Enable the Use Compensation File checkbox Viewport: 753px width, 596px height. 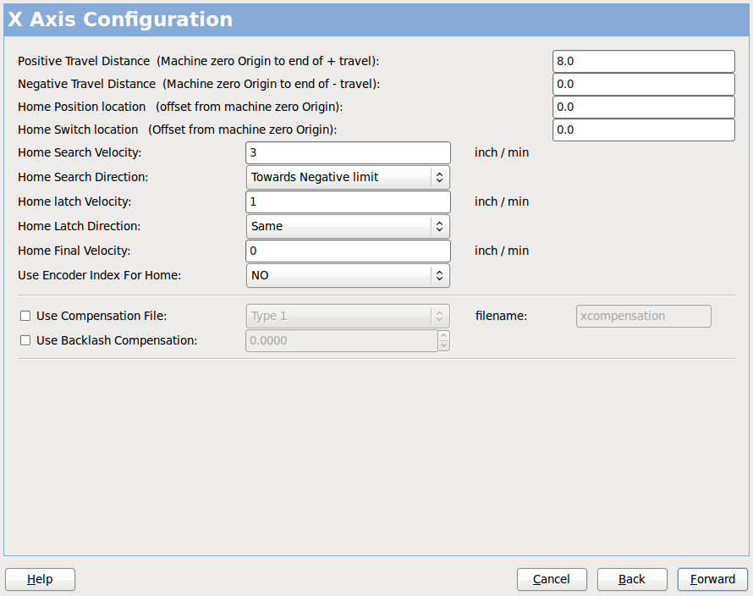(25, 315)
